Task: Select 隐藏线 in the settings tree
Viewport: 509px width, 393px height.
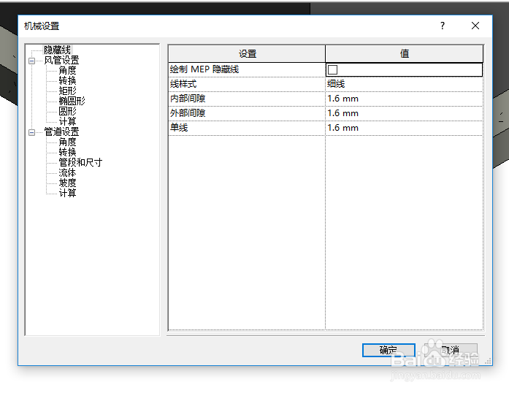Action: coord(58,50)
